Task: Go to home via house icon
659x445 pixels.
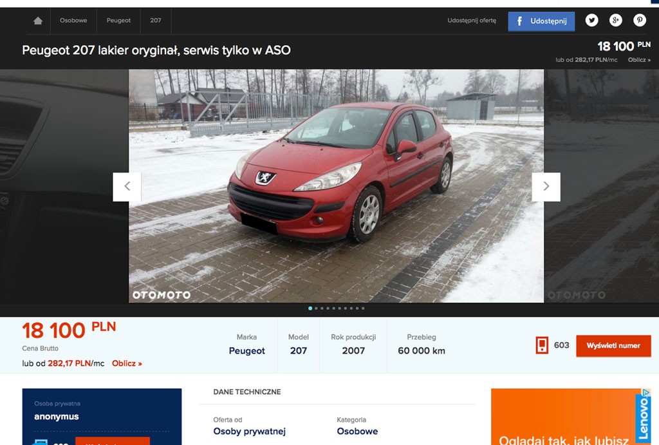Action: click(x=38, y=21)
